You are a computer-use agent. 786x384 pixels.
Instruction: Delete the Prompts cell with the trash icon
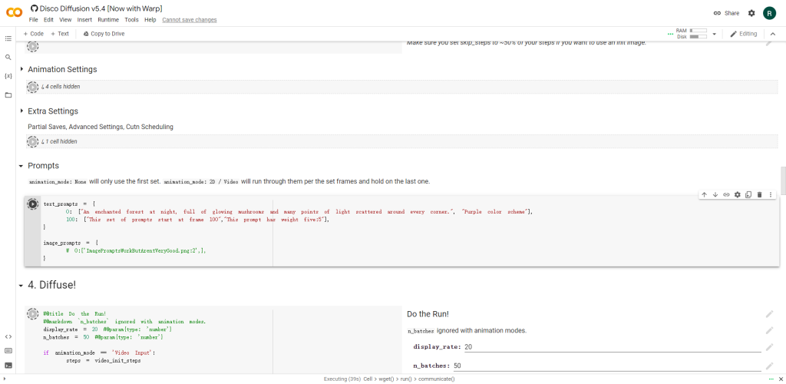(x=759, y=195)
